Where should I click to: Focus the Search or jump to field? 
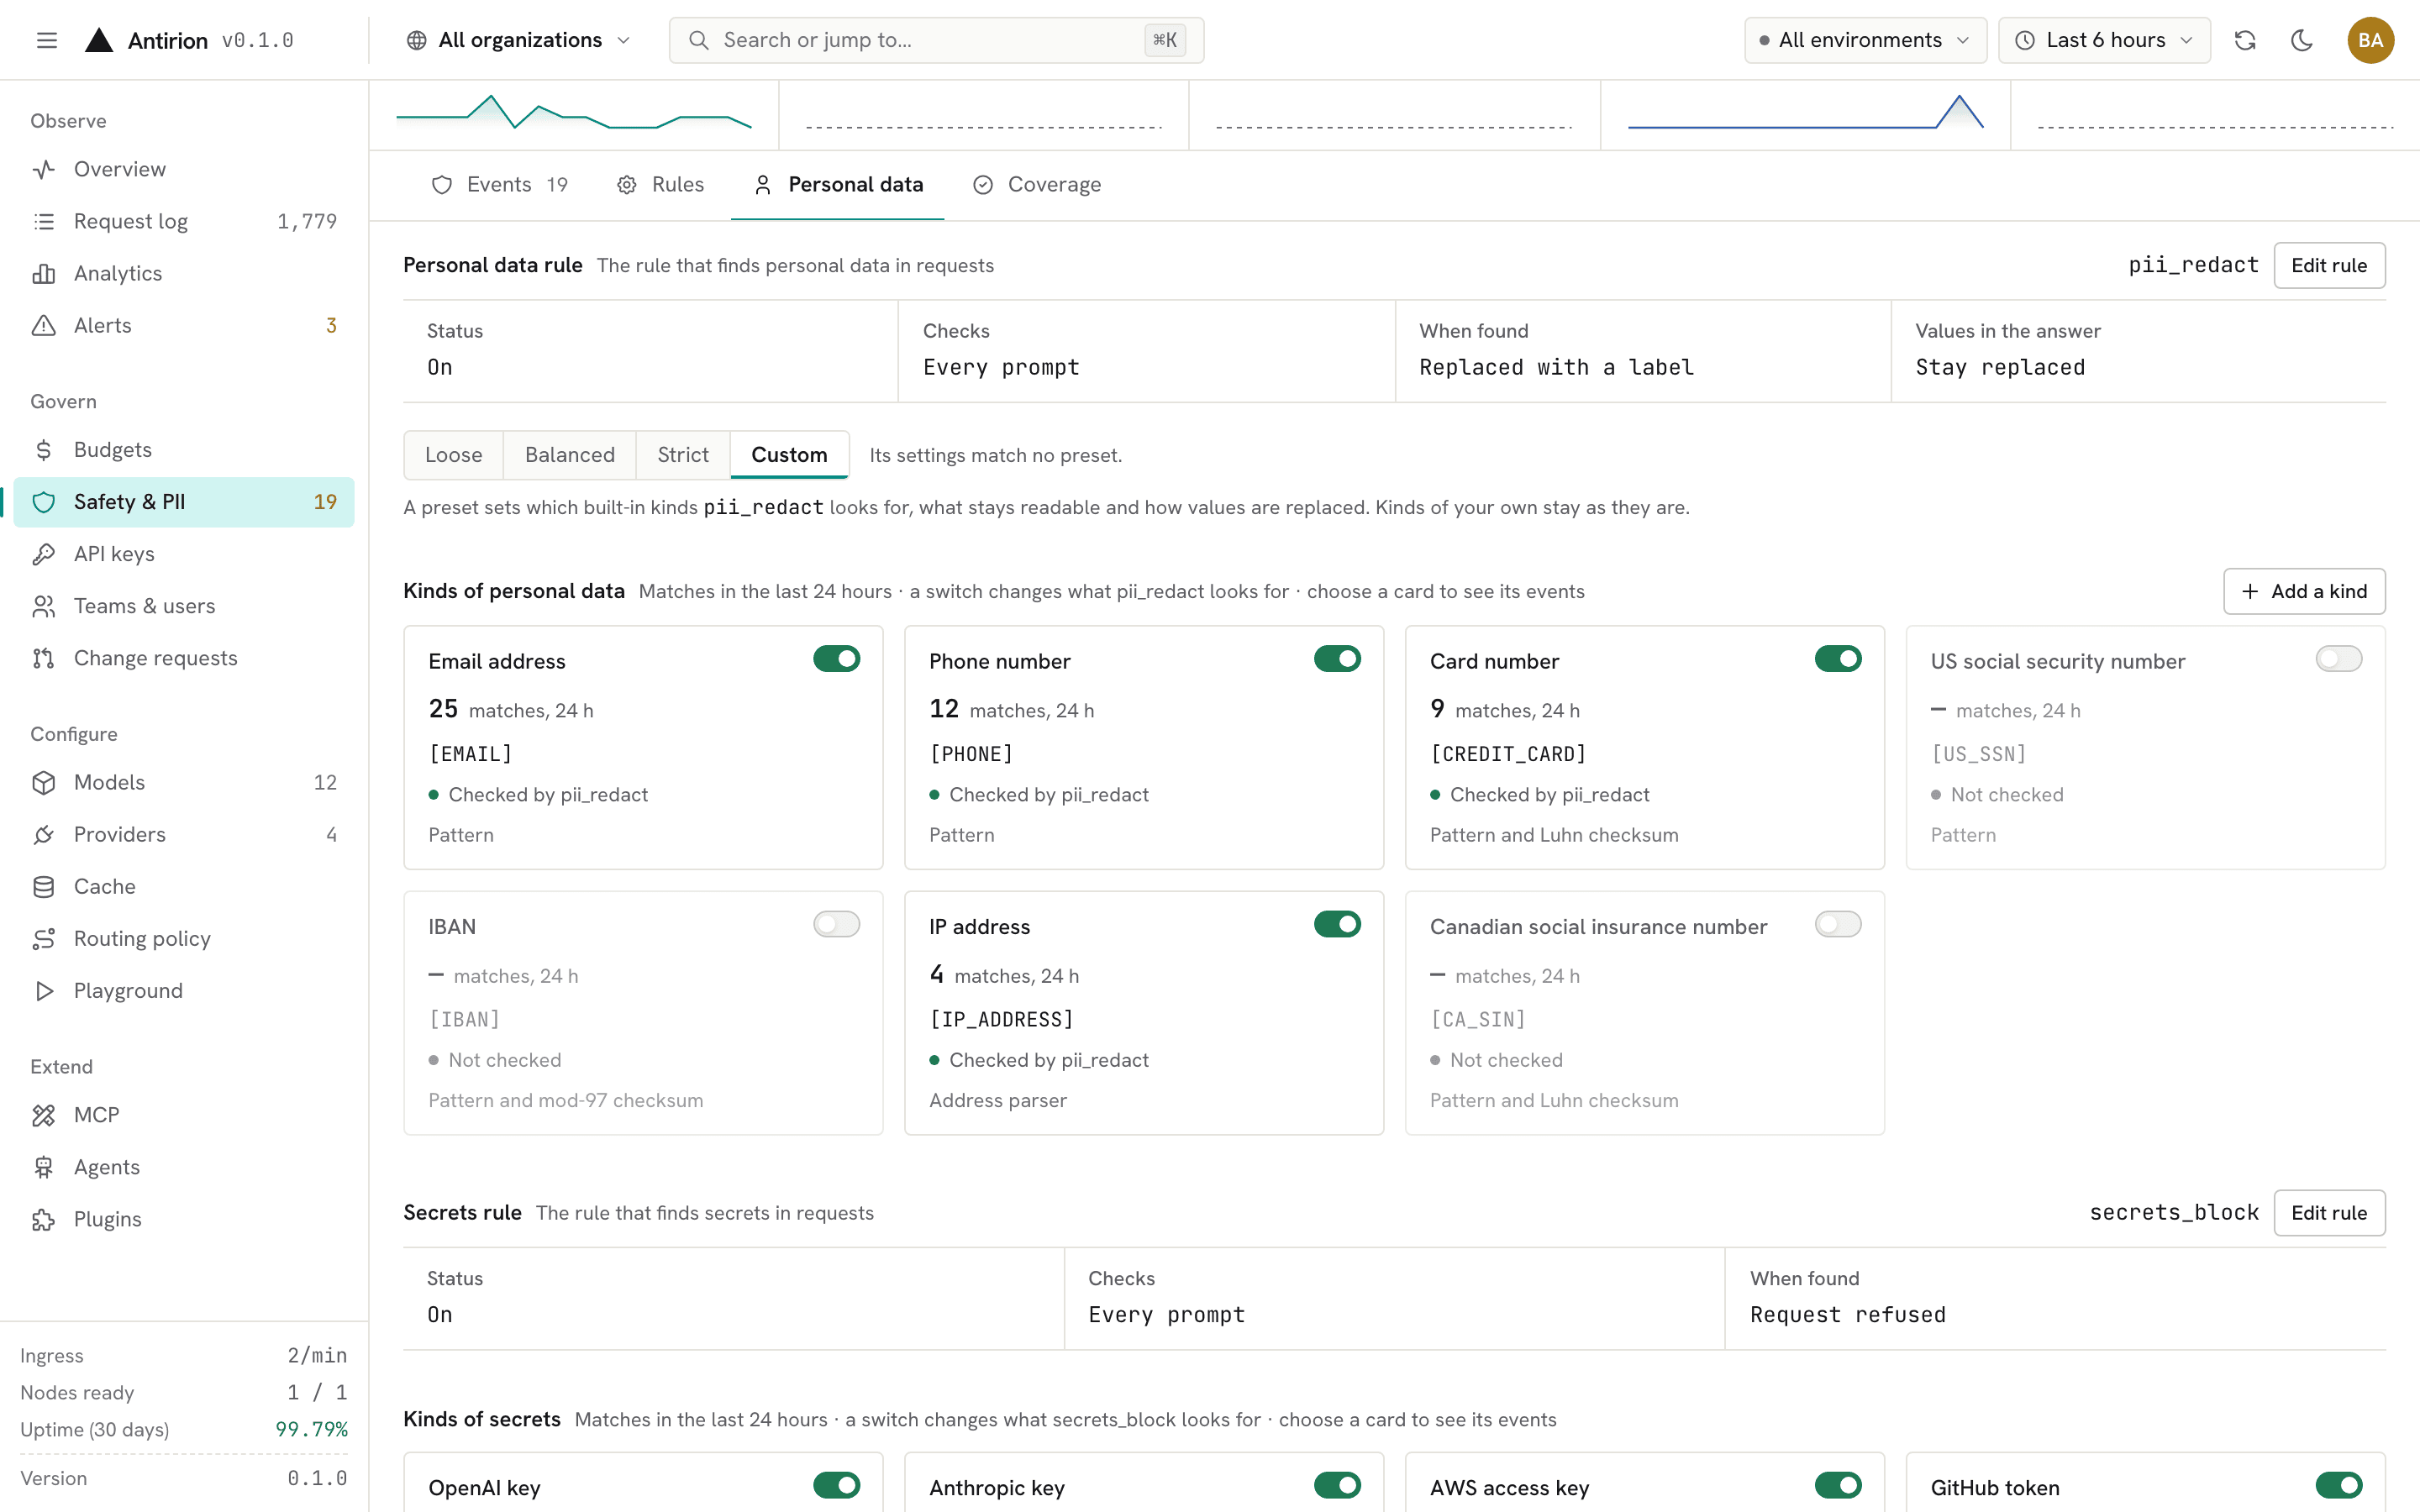click(936, 40)
